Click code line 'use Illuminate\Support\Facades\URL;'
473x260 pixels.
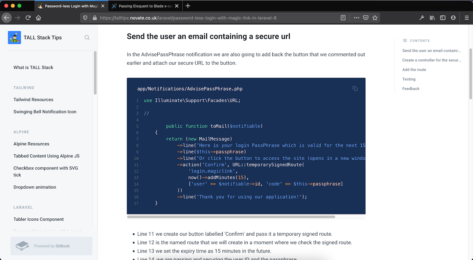coord(192,100)
